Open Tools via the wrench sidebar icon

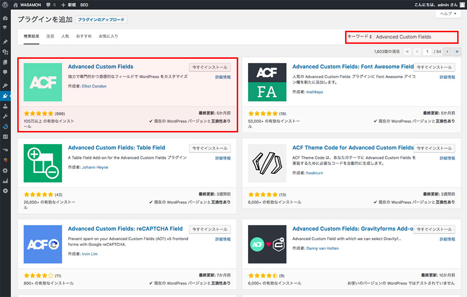[5, 116]
